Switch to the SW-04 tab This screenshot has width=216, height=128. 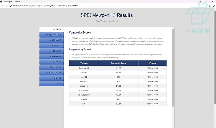(x=52, y=83)
